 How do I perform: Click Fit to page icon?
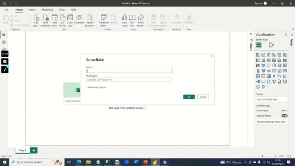[x=289, y=156]
